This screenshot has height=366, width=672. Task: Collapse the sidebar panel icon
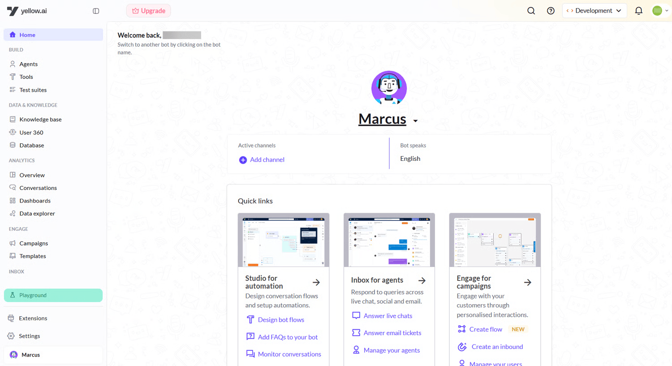(96, 11)
